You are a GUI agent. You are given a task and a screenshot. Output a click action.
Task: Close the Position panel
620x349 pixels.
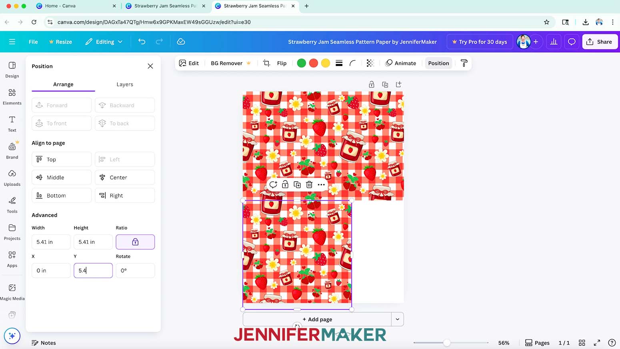click(150, 66)
